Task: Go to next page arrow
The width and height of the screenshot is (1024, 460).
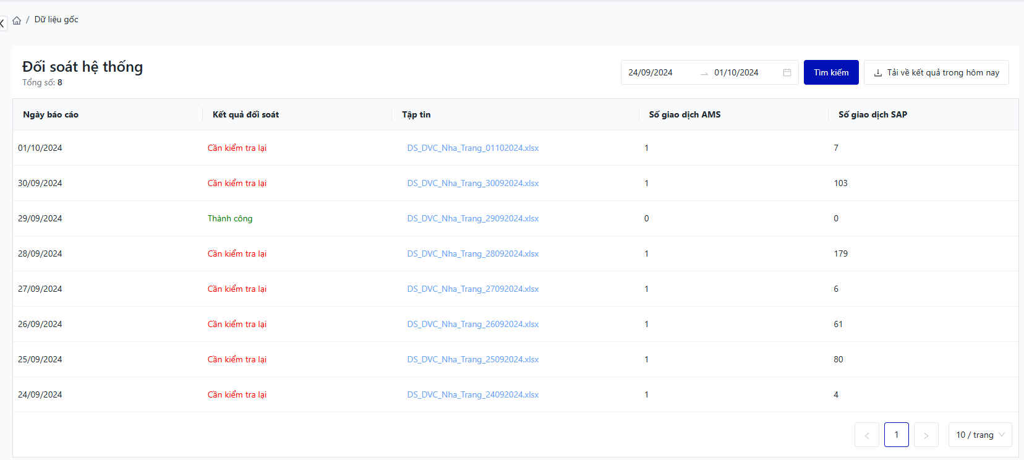Action: point(926,435)
